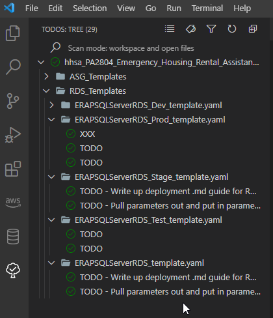Image resolution: width=273 pixels, height=318 pixels.
Task: Open the Help menu
Action: click(x=242, y=8)
